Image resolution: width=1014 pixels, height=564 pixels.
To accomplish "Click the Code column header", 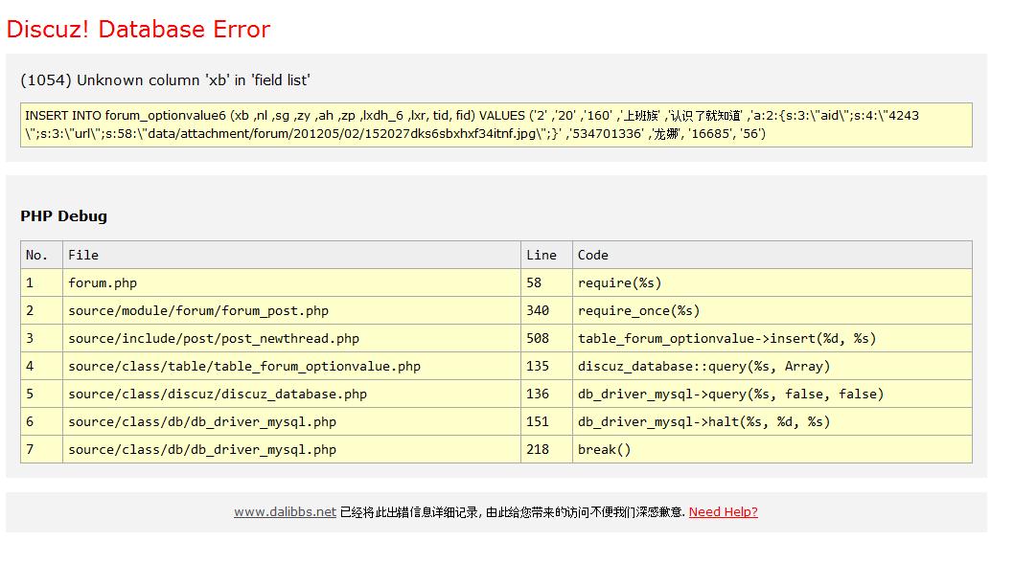I will (772, 256).
